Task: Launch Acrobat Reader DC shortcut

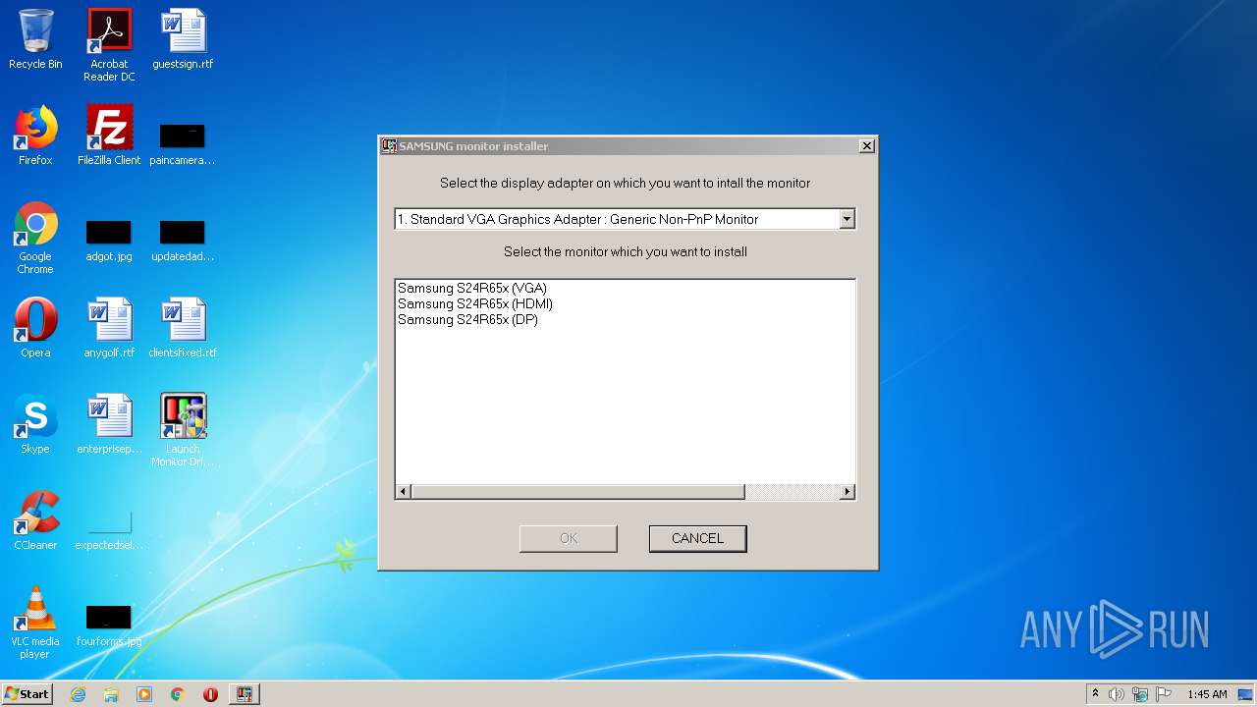Action: [x=109, y=45]
